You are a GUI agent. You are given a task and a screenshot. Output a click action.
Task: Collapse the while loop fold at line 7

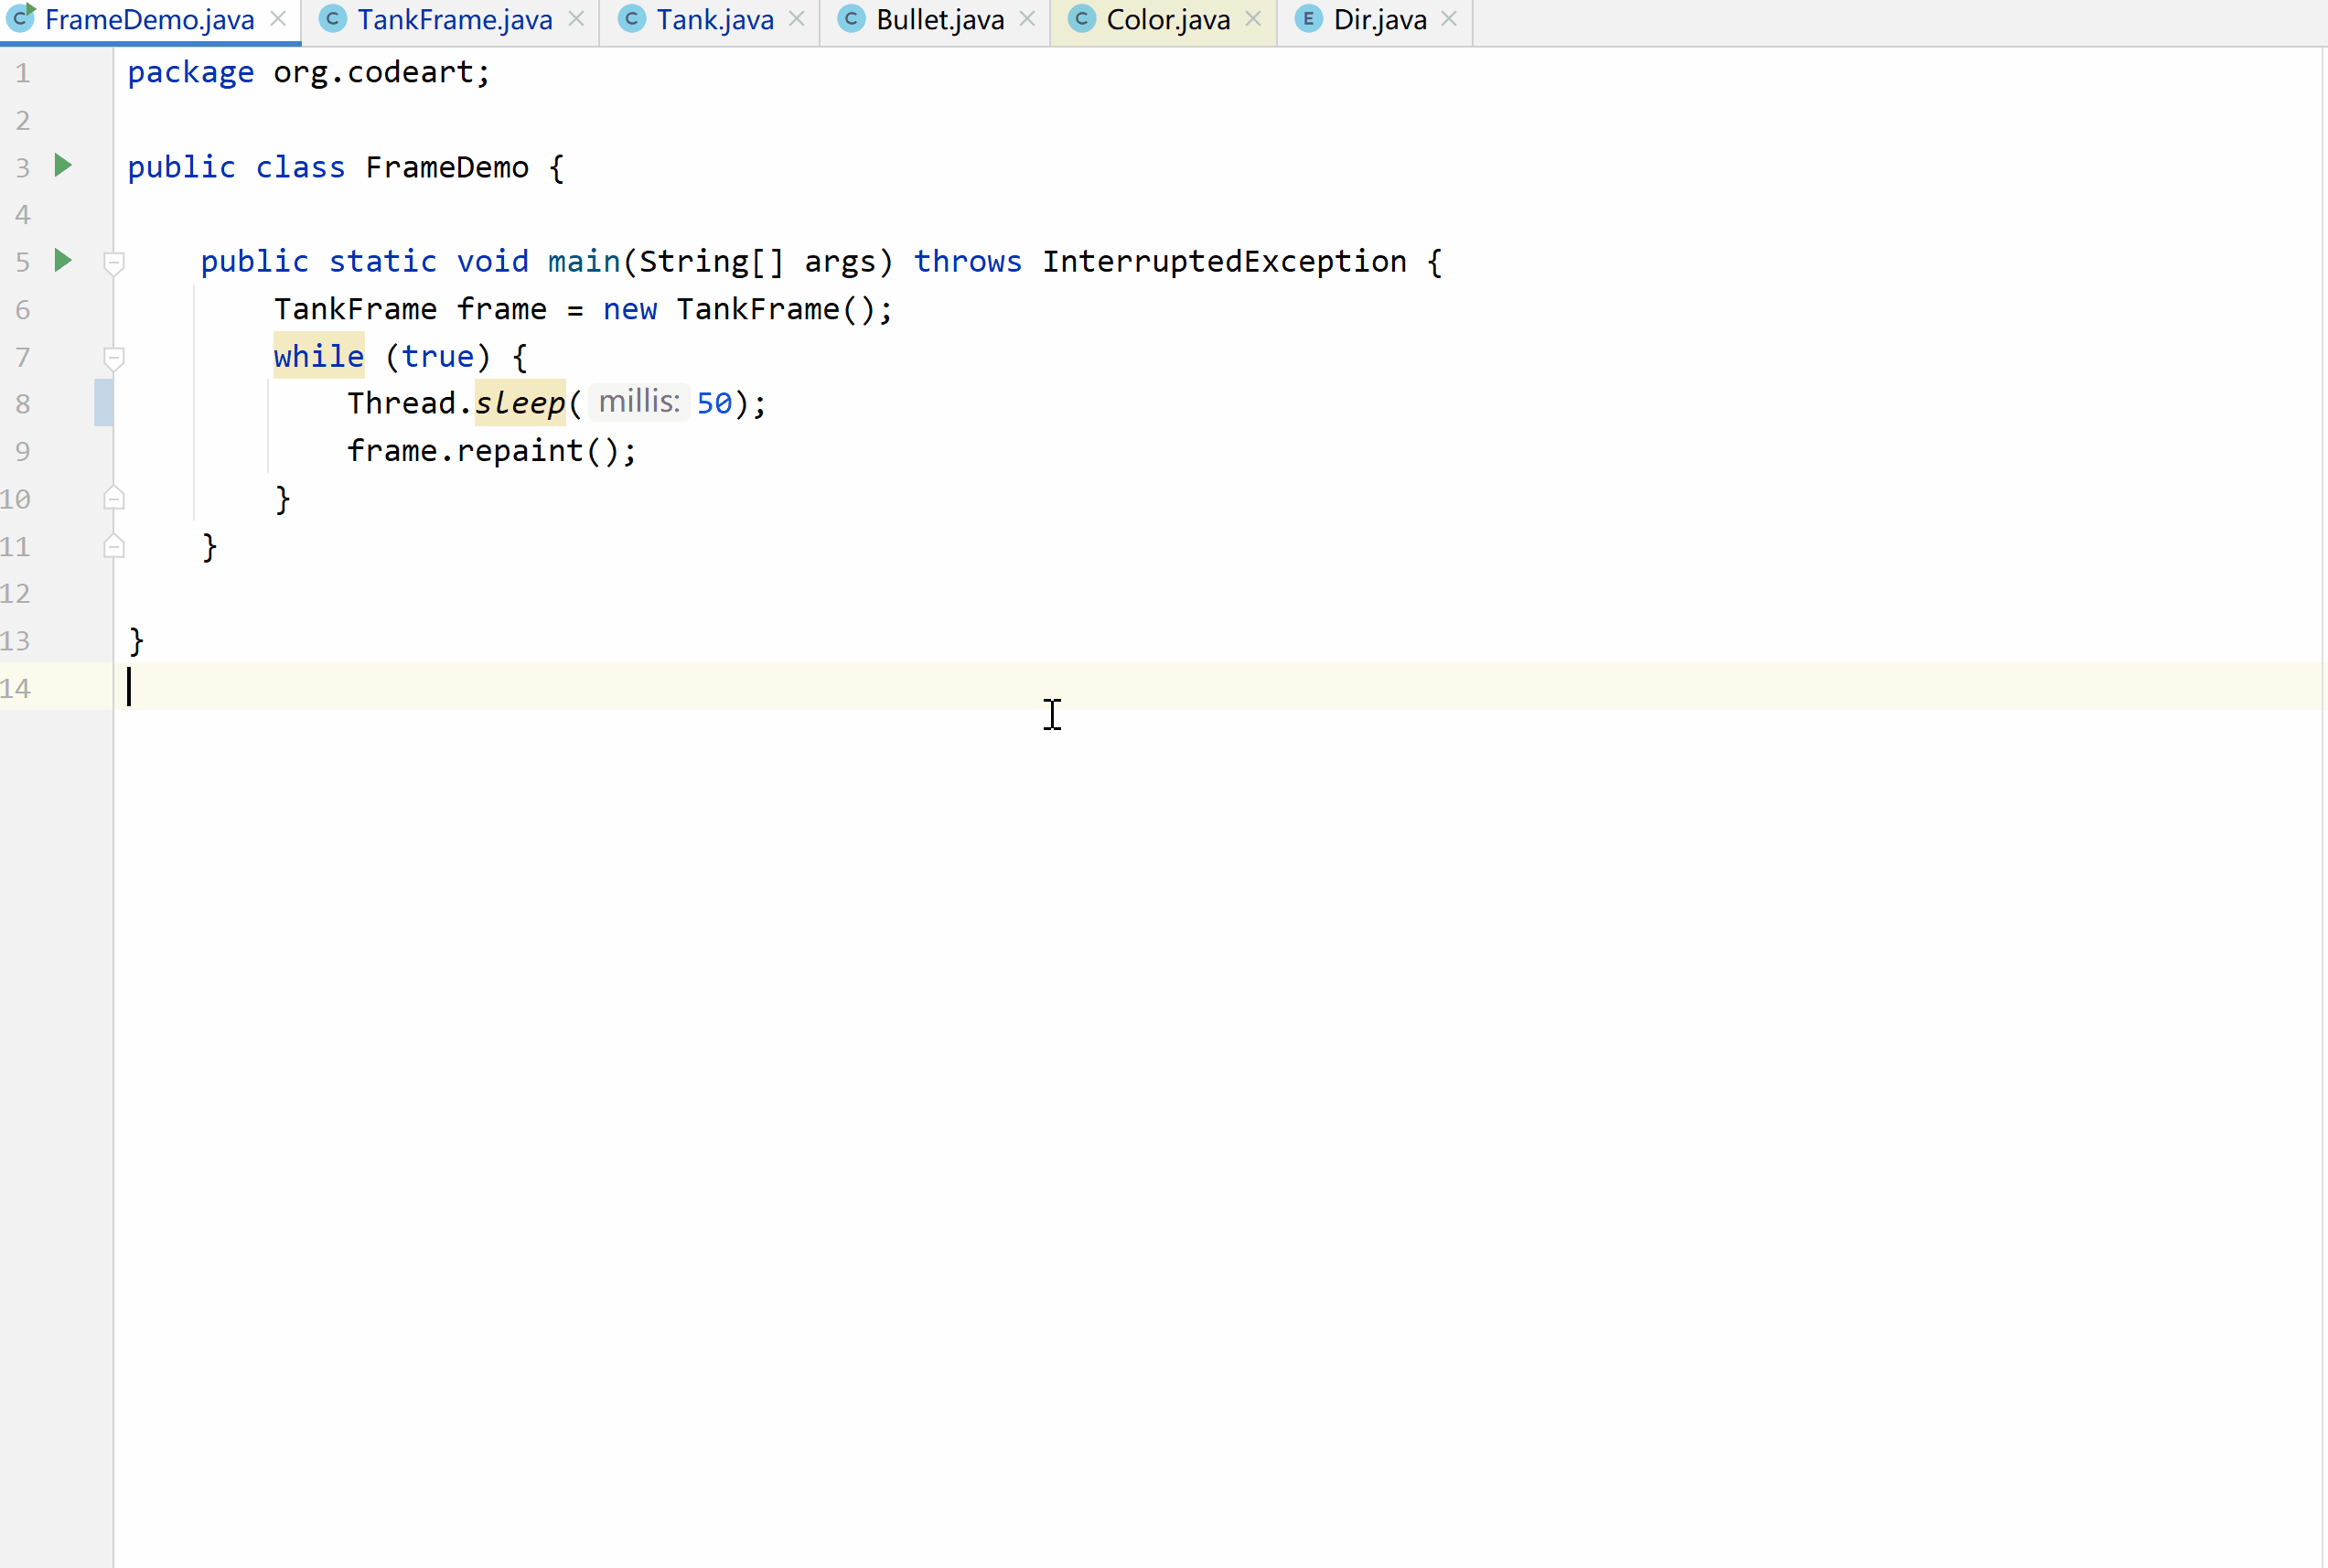click(x=114, y=358)
